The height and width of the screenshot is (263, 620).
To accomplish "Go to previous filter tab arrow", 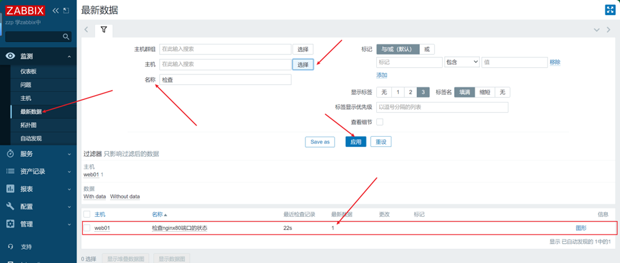I will click(x=86, y=30).
